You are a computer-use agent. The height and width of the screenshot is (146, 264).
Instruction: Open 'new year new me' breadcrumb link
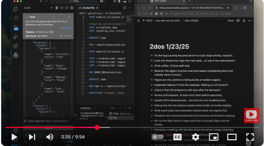pos(168,21)
